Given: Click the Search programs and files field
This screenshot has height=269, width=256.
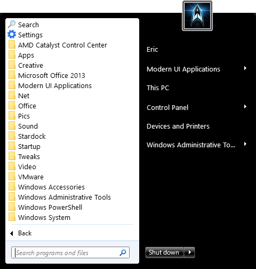Looking at the screenshot, I should tap(70, 252).
